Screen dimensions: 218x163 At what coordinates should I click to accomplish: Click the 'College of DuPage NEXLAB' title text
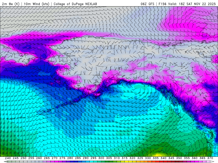point(75,4)
